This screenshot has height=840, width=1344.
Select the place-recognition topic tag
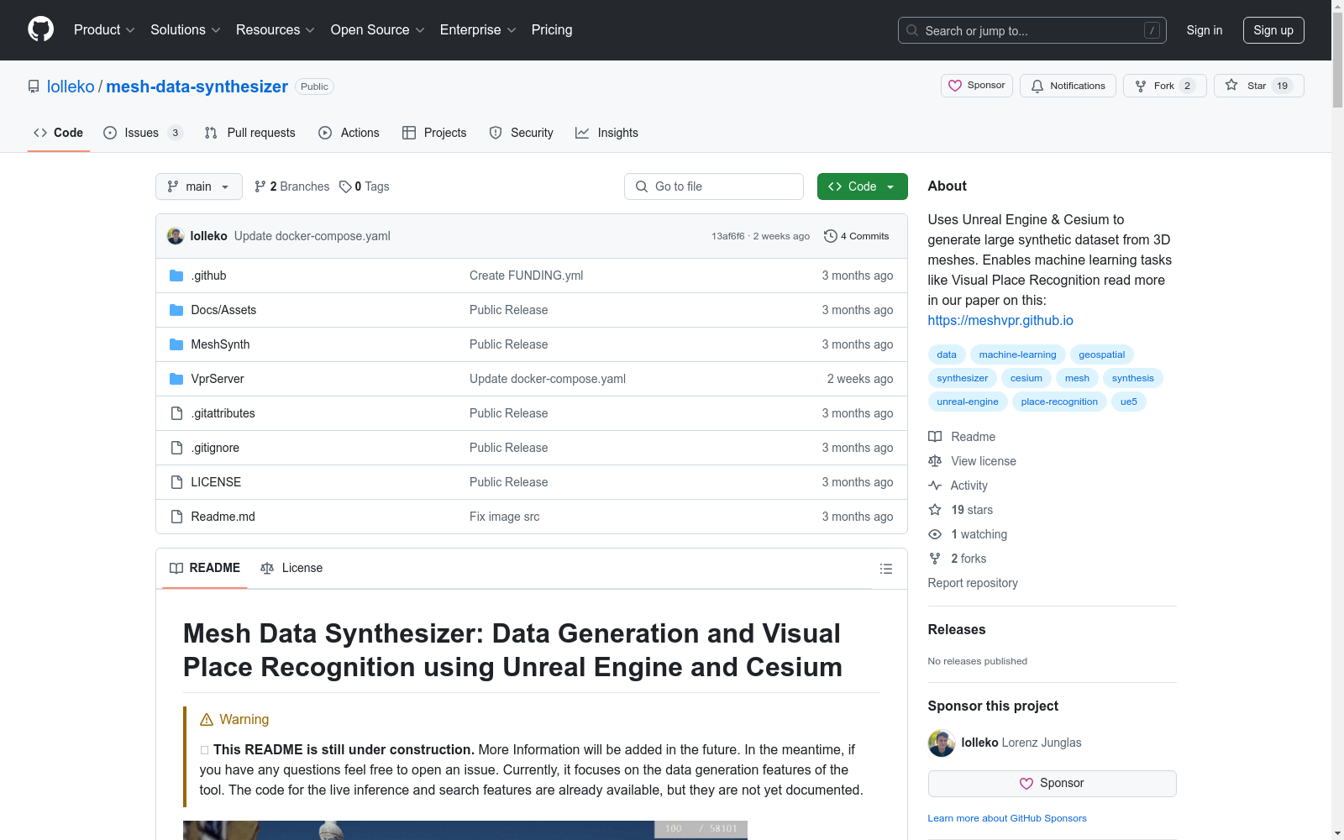coord(1059,402)
